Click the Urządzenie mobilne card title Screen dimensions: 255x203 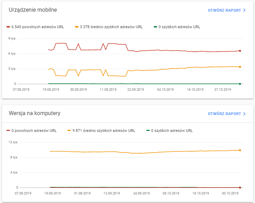[33, 10]
